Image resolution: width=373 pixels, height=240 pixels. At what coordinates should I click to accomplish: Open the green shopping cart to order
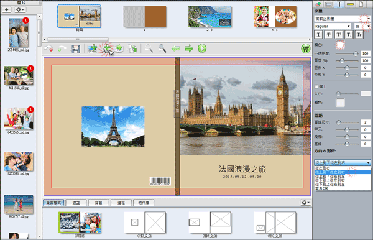(305, 48)
